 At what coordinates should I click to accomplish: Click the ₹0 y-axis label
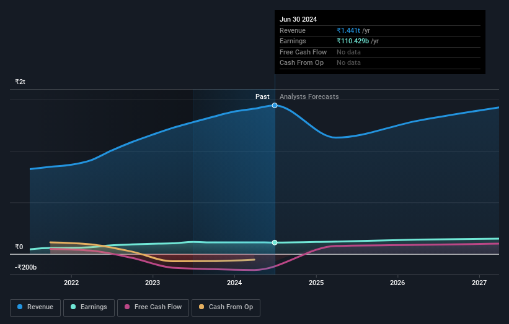click(x=19, y=247)
